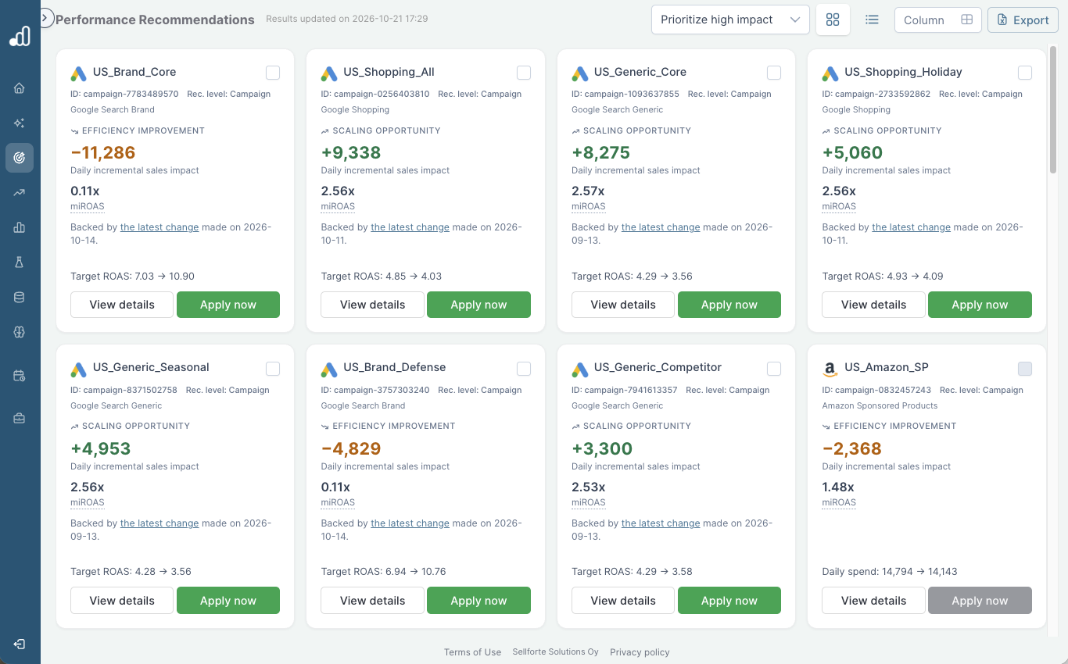Select the US_Generic_Seasonal card checkbox
This screenshot has height=664, width=1068.
(x=273, y=369)
